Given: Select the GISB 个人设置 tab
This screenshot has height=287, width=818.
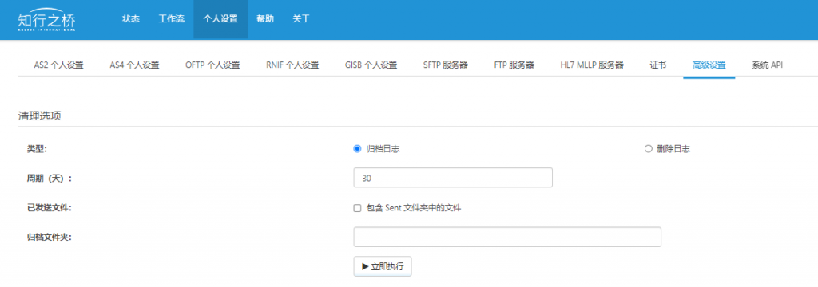Looking at the screenshot, I should (371, 65).
